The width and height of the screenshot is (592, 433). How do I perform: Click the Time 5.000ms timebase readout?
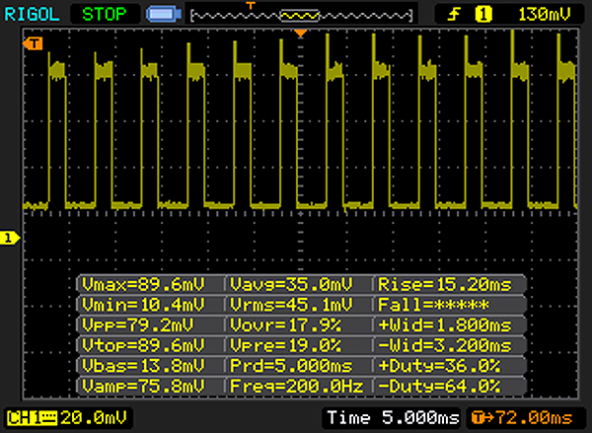point(393,417)
